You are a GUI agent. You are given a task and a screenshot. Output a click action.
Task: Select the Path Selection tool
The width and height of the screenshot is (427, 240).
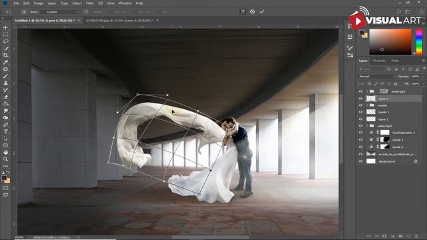point(5,139)
